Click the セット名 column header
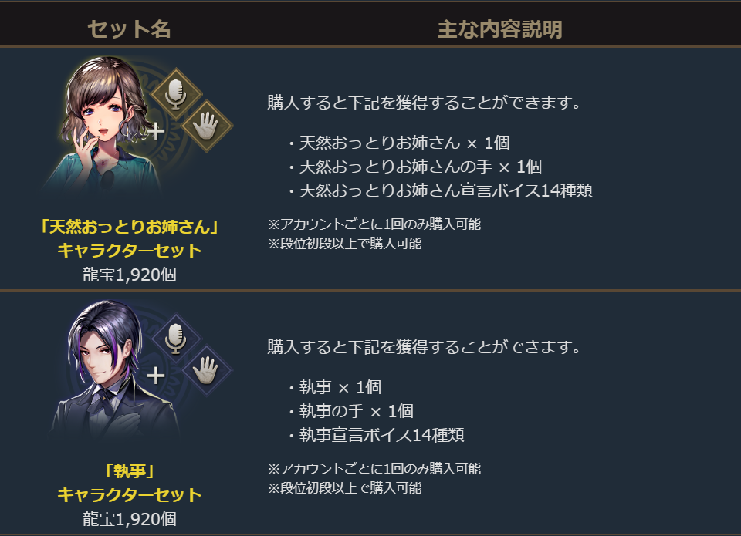 (x=129, y=29)
